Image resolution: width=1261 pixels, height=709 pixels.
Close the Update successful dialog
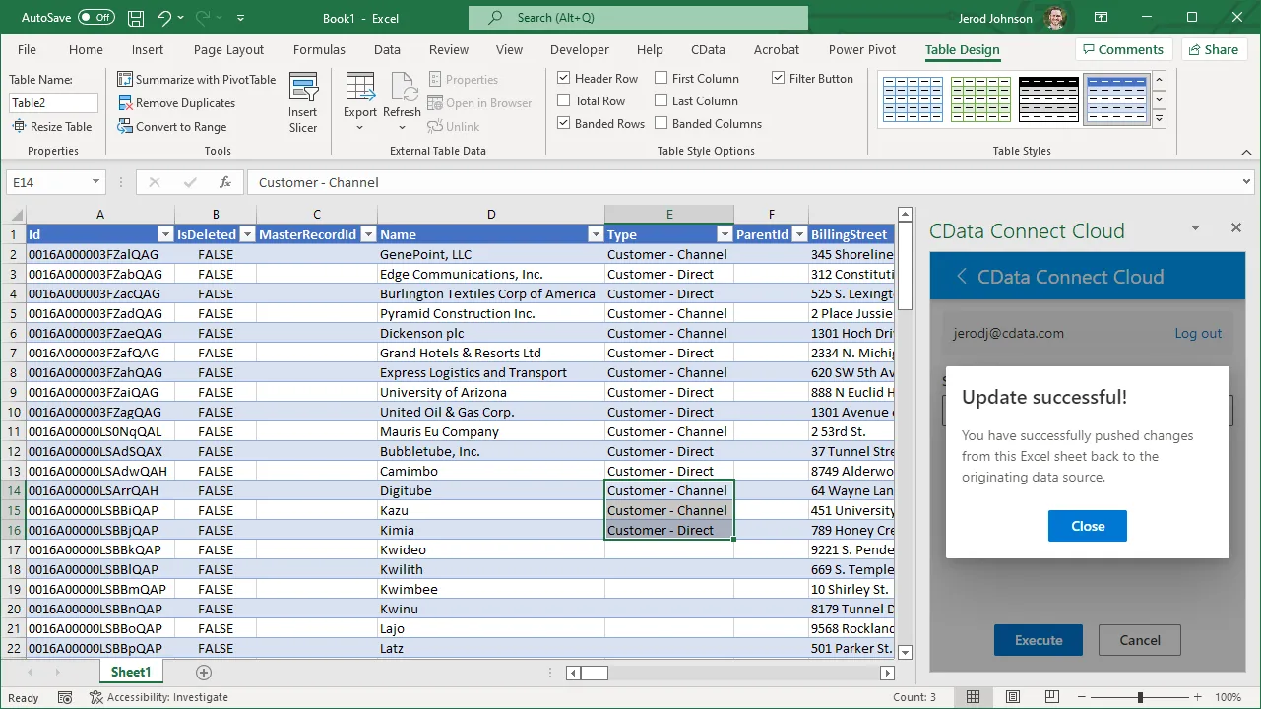point(1087,526)
